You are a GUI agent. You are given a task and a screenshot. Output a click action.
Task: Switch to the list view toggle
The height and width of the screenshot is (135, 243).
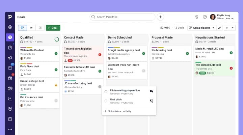(x=31, y=28)
